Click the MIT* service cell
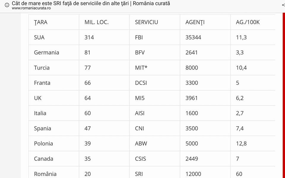 point(141,68)
